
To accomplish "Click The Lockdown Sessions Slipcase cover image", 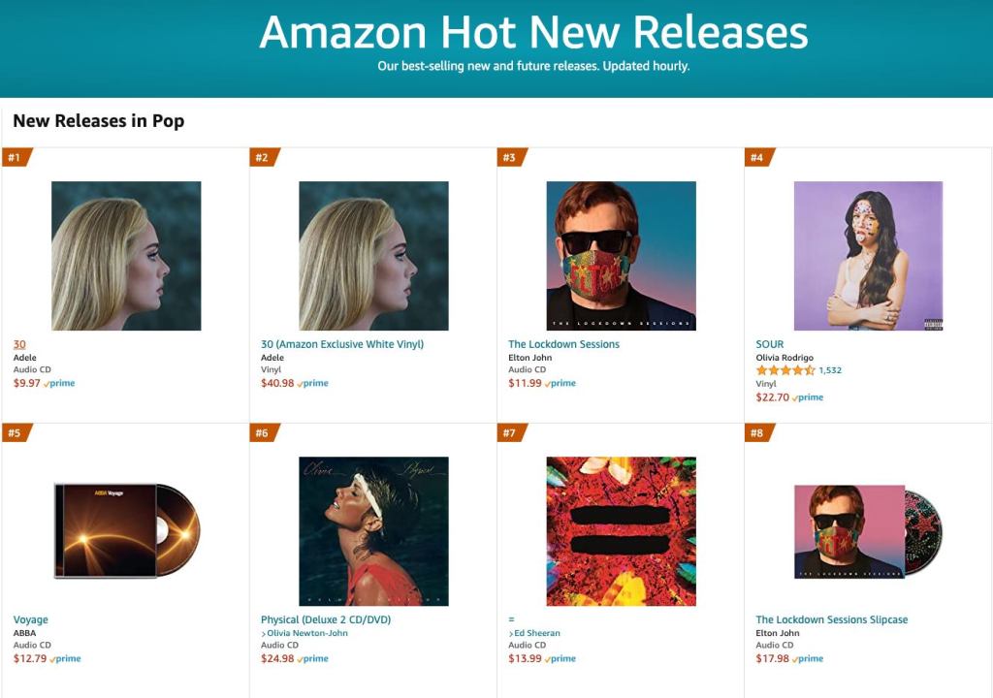I will (868, 531).
